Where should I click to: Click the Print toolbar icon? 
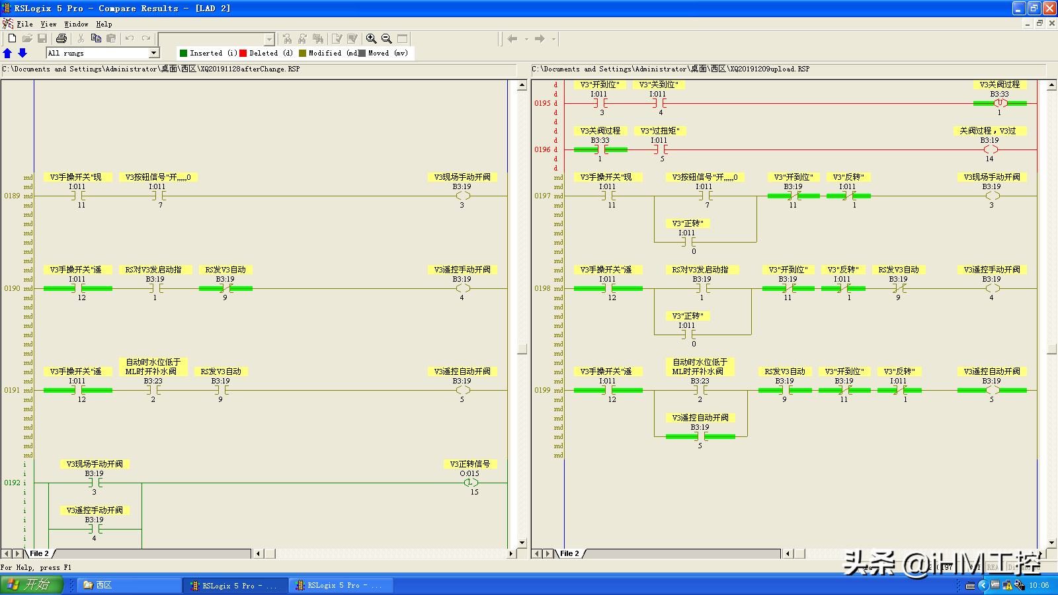(x=61, y=38)
